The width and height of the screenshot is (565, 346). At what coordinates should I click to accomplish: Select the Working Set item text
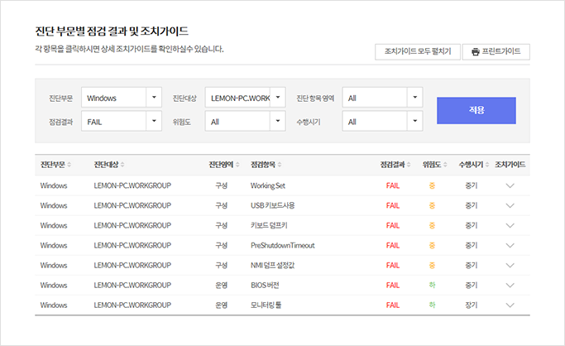coord(268,185)
